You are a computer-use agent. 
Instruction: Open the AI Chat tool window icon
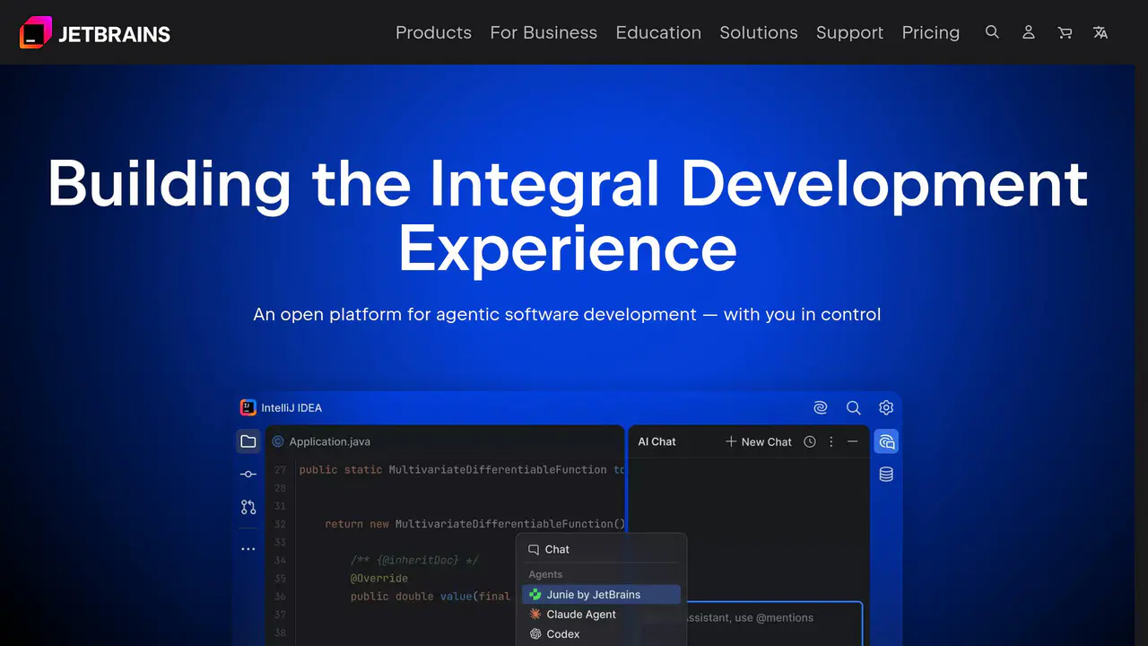coord(886,441)
